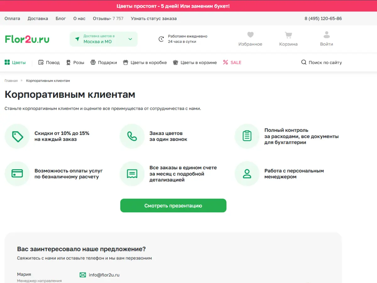Click the Вас заинтересовало наше предложение heading
The image size is (377, 283).
pyautogui.click(x=81, y=249)
